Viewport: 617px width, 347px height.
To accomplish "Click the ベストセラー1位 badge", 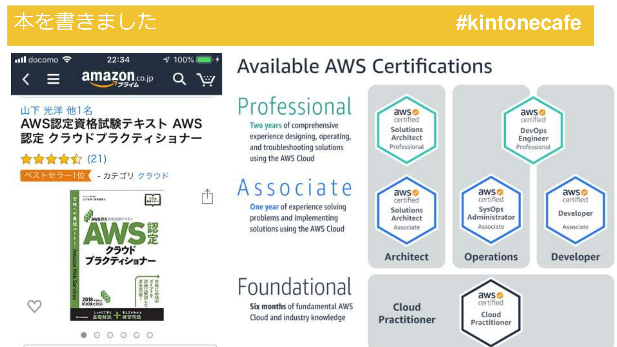I will (56, 175).
